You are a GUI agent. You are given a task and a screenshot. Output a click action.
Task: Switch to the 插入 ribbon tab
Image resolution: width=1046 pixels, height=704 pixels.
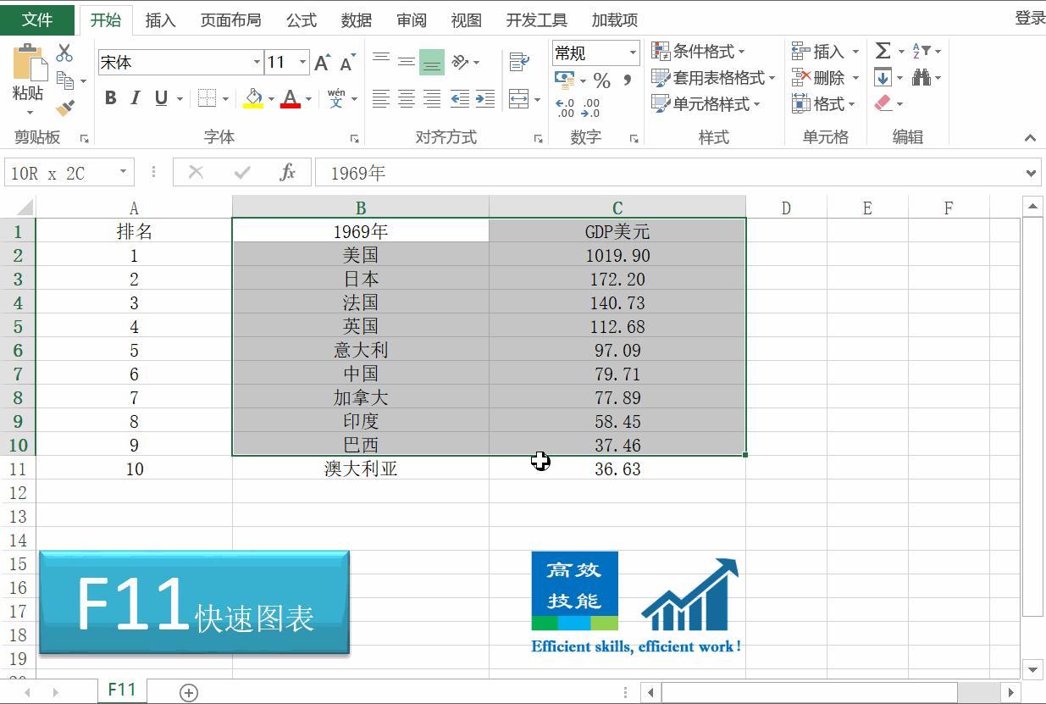click(x=160, y=19)
